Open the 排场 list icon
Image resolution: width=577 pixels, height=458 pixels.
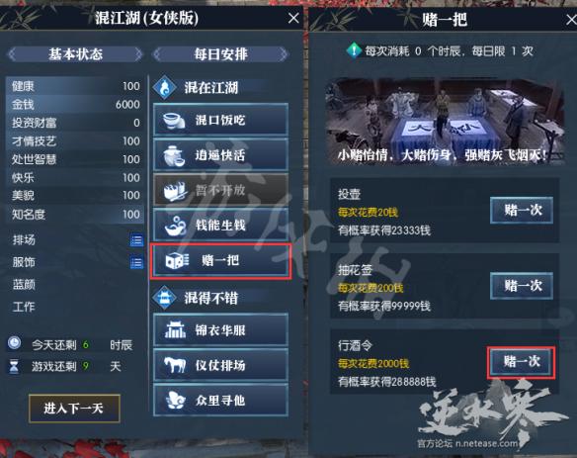136,240
